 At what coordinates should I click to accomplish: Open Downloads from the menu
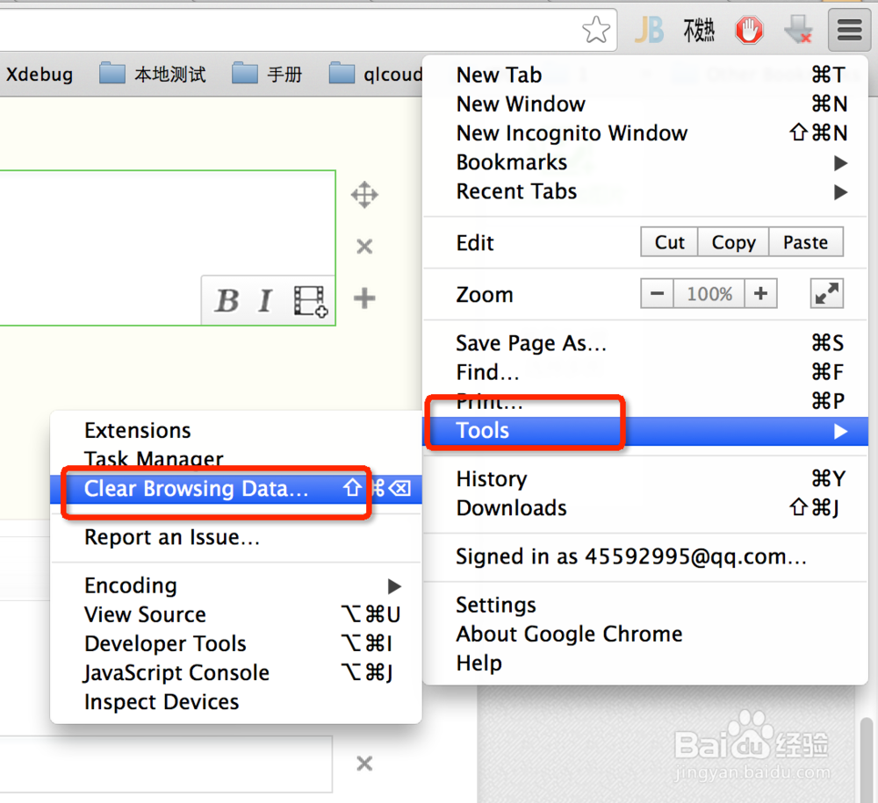(x=645, y=508)
